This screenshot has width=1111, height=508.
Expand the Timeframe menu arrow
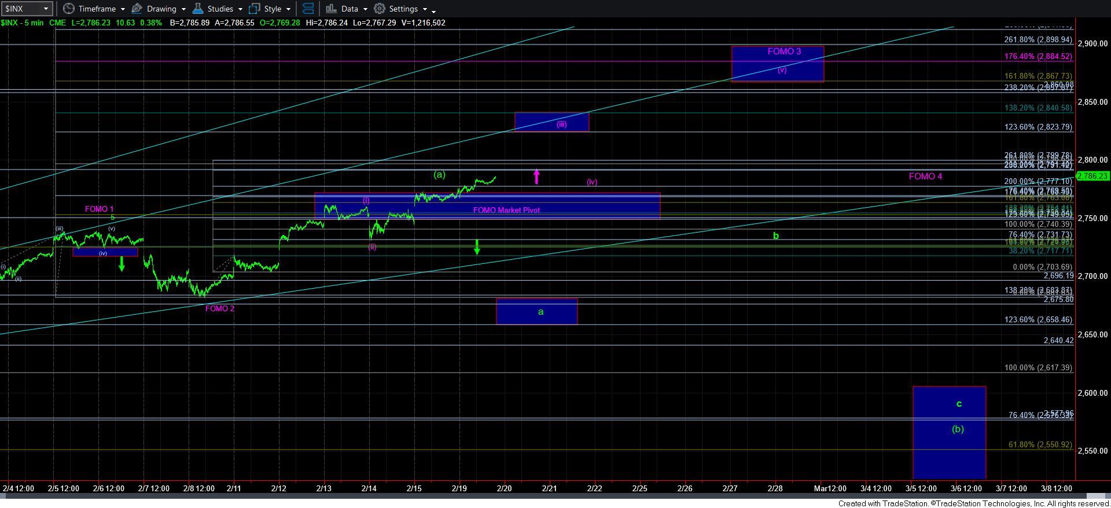pos(123,9)
